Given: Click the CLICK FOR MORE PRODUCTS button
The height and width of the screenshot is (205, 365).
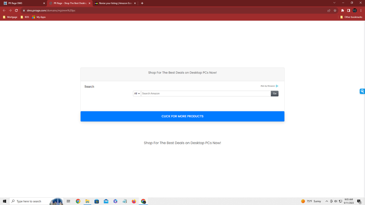Looking at the screenshot, I should click(182, 116).
